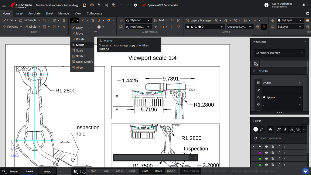
Task: Open comments speech bubble icon
Action: point(92,5)
